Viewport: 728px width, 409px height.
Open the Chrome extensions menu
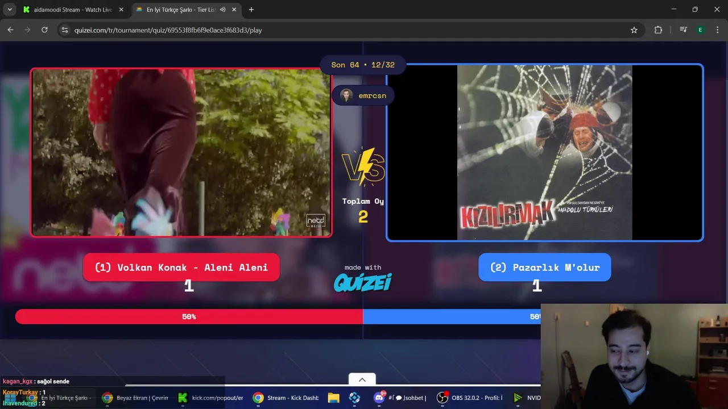(x=658, y=30)
